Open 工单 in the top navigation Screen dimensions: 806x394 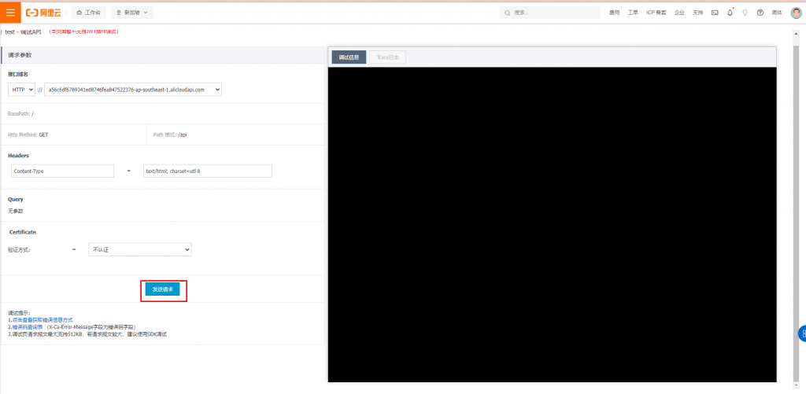[633, 13]
